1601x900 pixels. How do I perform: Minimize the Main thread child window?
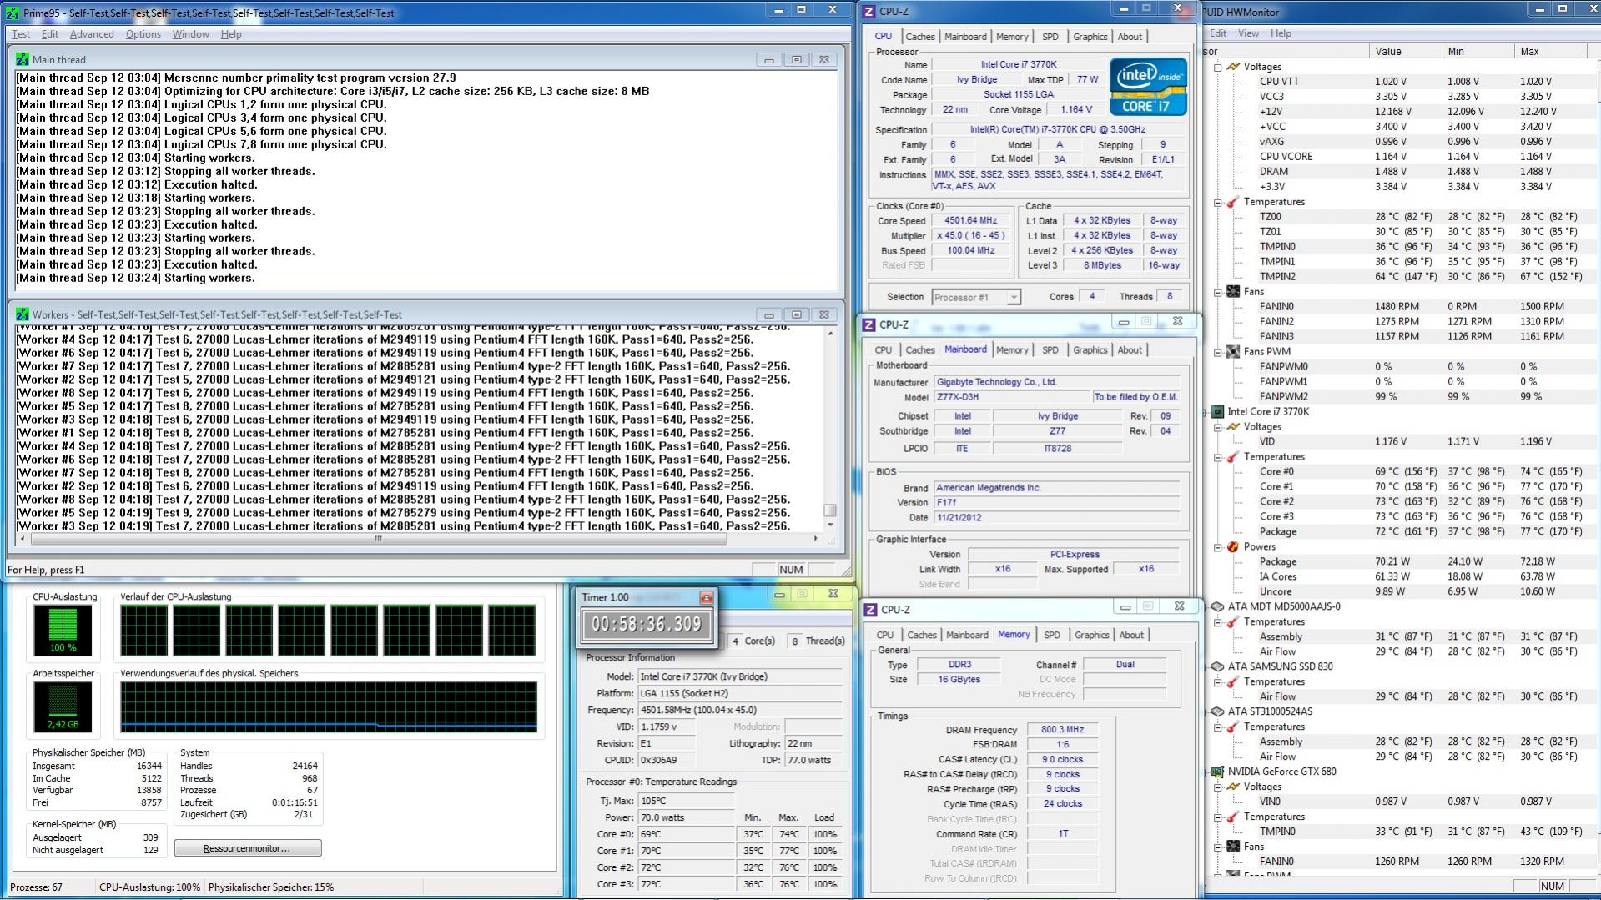[x=769, y=59]
